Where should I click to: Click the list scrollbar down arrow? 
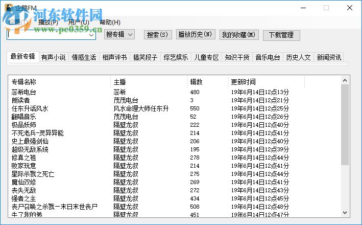click(345, 213)
